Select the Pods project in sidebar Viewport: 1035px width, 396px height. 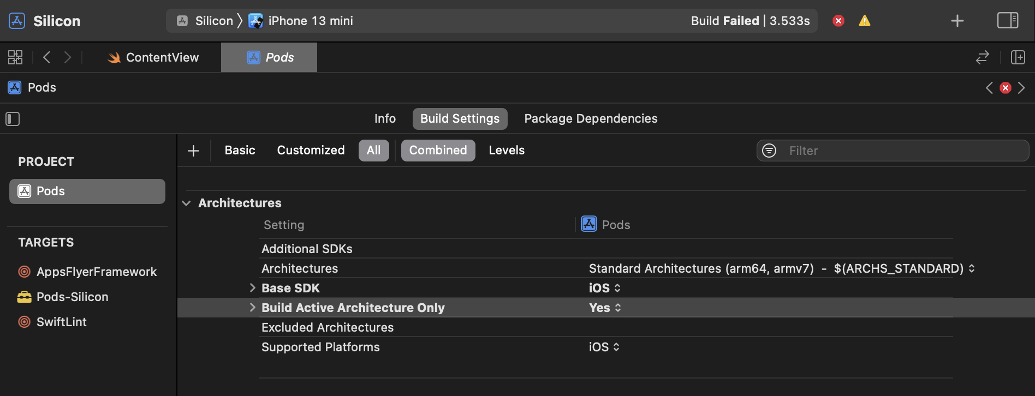[87, 191]
